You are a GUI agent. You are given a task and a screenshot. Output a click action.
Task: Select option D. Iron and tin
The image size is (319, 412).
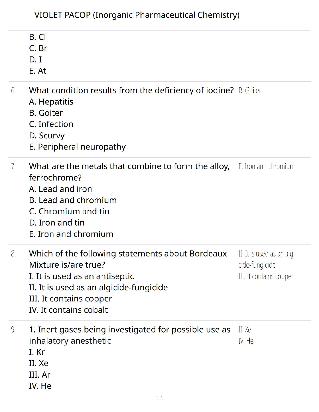[x=57, y=223]
